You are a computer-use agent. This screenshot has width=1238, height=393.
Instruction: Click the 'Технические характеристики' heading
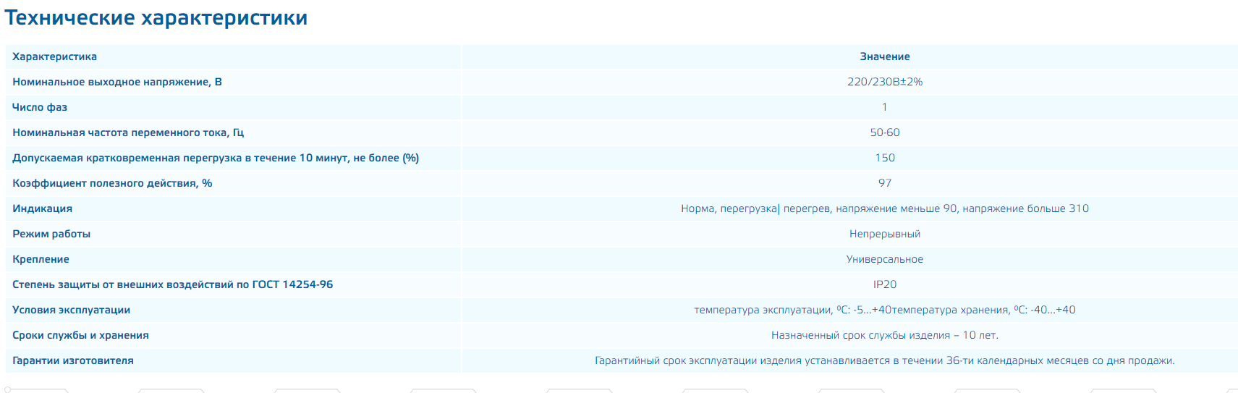coord(156,18)
